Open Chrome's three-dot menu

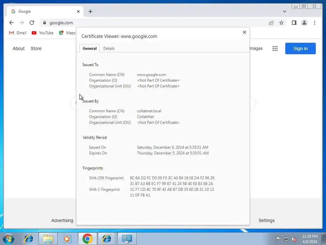pyautogui.click(x=315, y=23)
